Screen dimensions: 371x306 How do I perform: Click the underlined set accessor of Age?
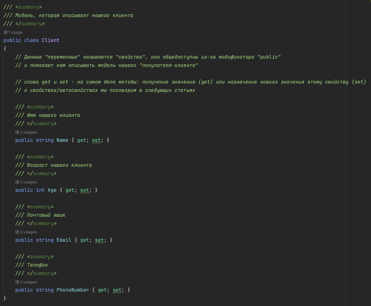(85, 190)
